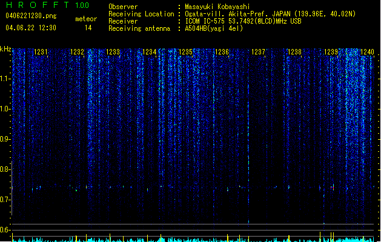
Task: Select the meteor count value 14
Action: coord(88,28)
